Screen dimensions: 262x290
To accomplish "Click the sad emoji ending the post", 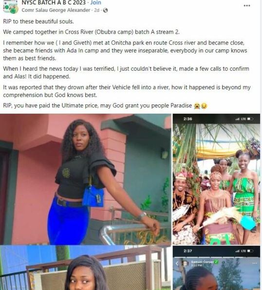I will pos(204,106).
